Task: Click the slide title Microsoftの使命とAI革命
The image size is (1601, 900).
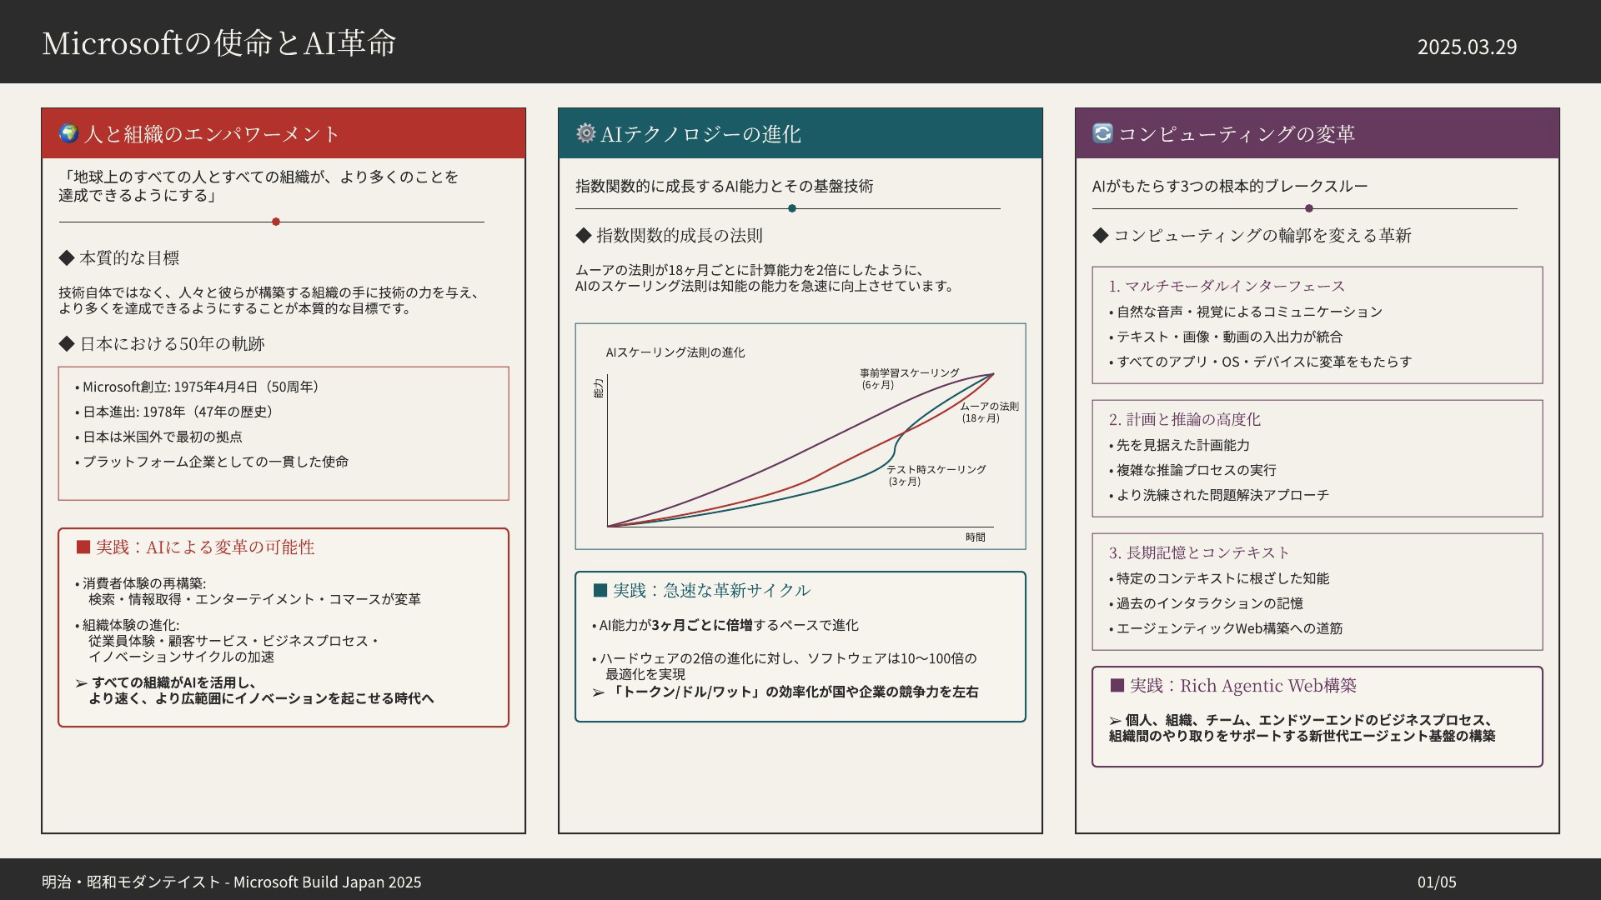Action: 219,42
